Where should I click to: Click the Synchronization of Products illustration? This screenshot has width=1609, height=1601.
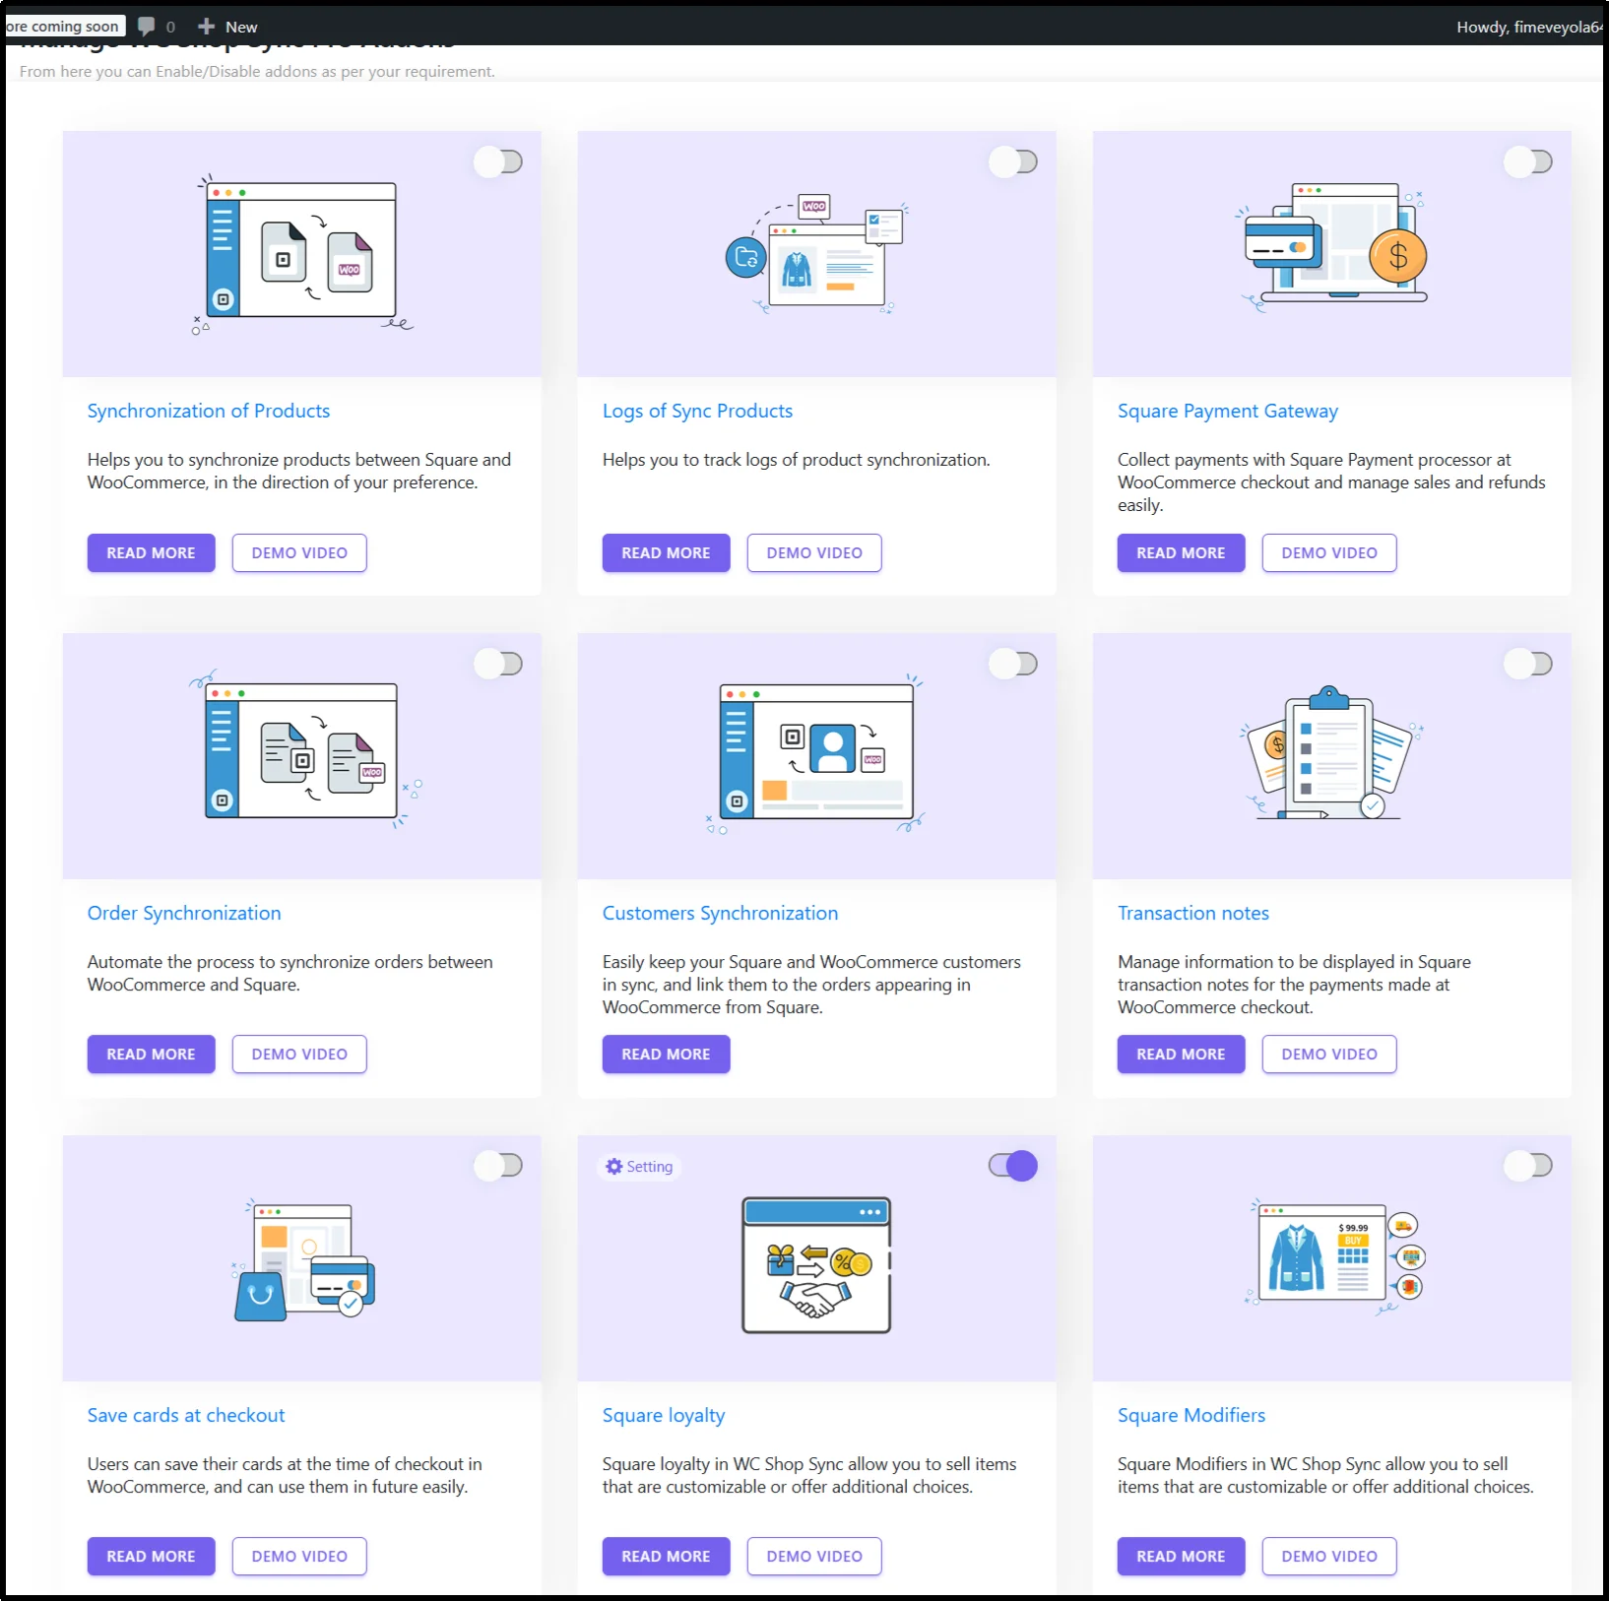303,255
